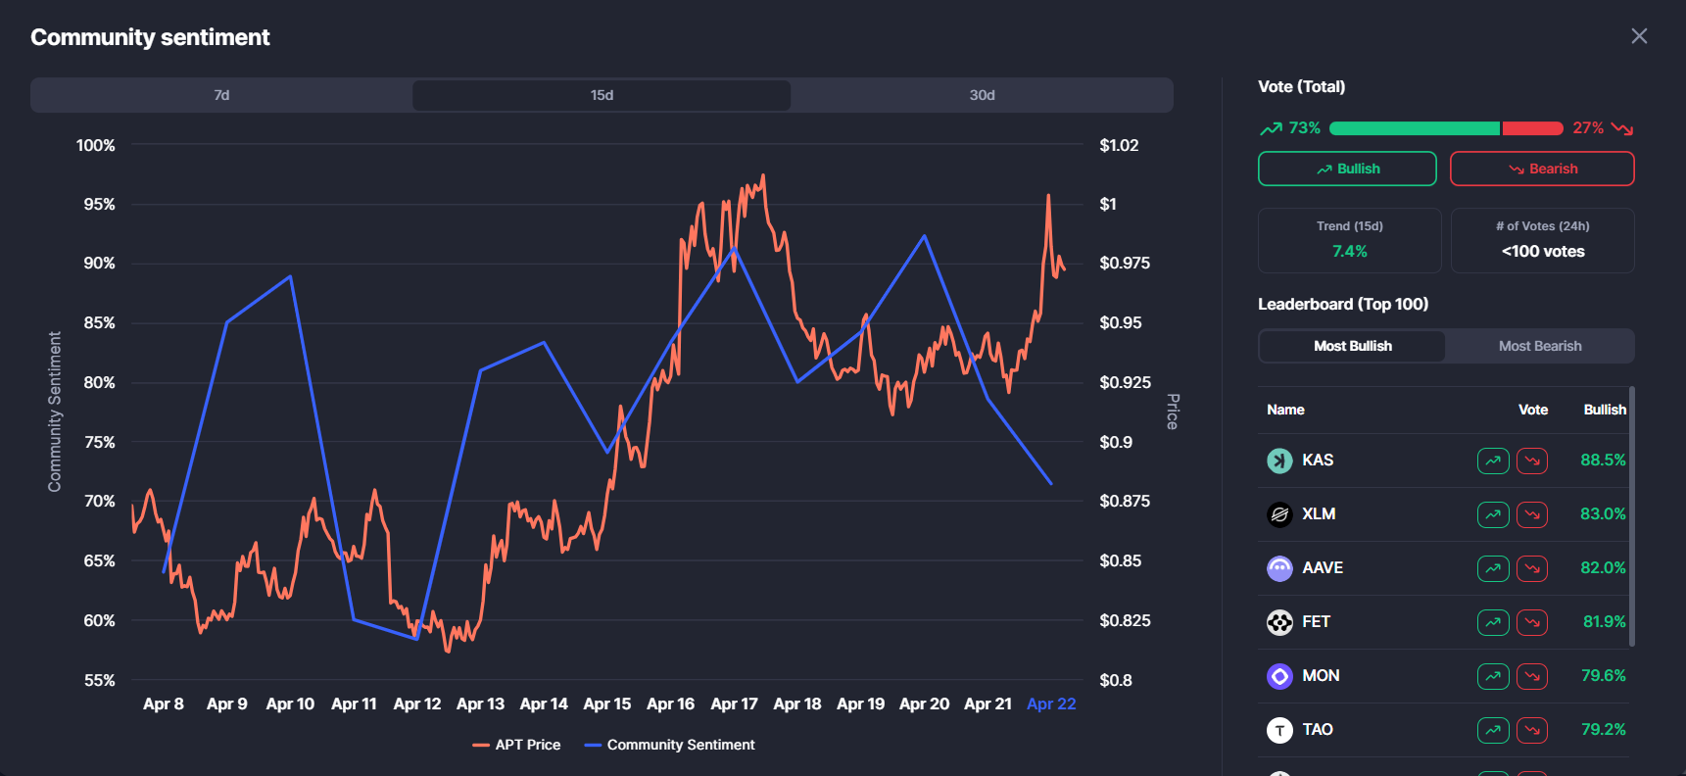Click the MON coin logo icon
Image resolution: width=1686 pixels, height=776 pixels.
(x=1279, y=676)
